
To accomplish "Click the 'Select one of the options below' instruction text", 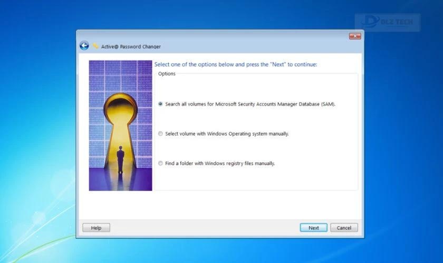I will click(x=236, y=65).
